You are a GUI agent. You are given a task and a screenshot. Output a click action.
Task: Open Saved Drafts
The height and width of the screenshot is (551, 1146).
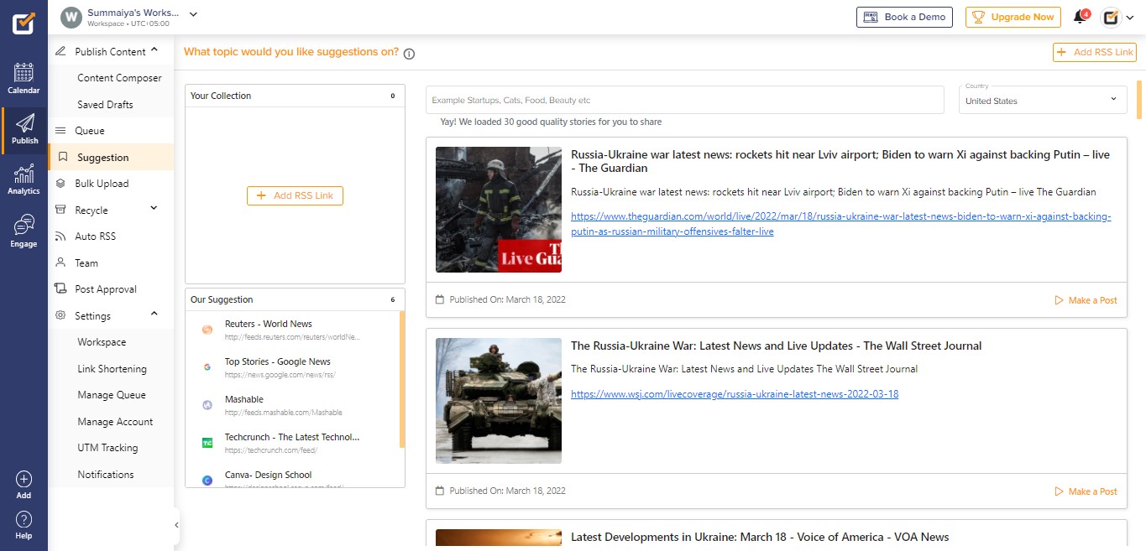pos(105,105)
